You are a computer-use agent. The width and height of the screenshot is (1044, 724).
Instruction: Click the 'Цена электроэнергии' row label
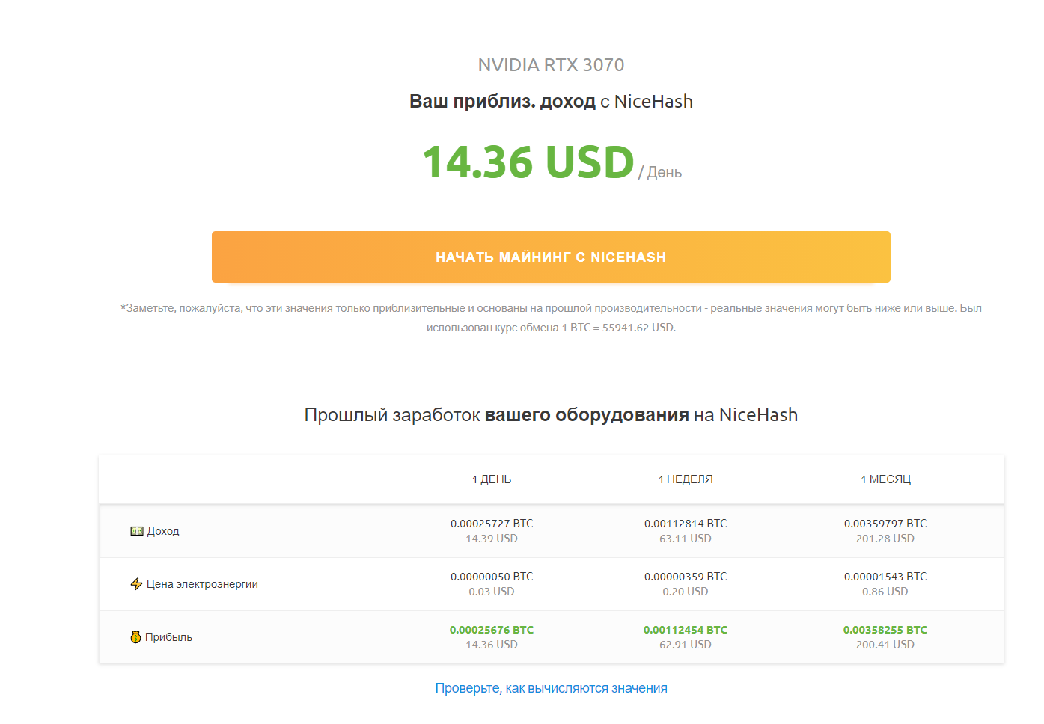202,584
